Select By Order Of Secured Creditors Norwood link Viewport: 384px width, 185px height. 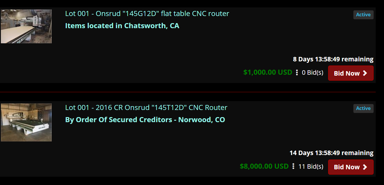(145, 120)
